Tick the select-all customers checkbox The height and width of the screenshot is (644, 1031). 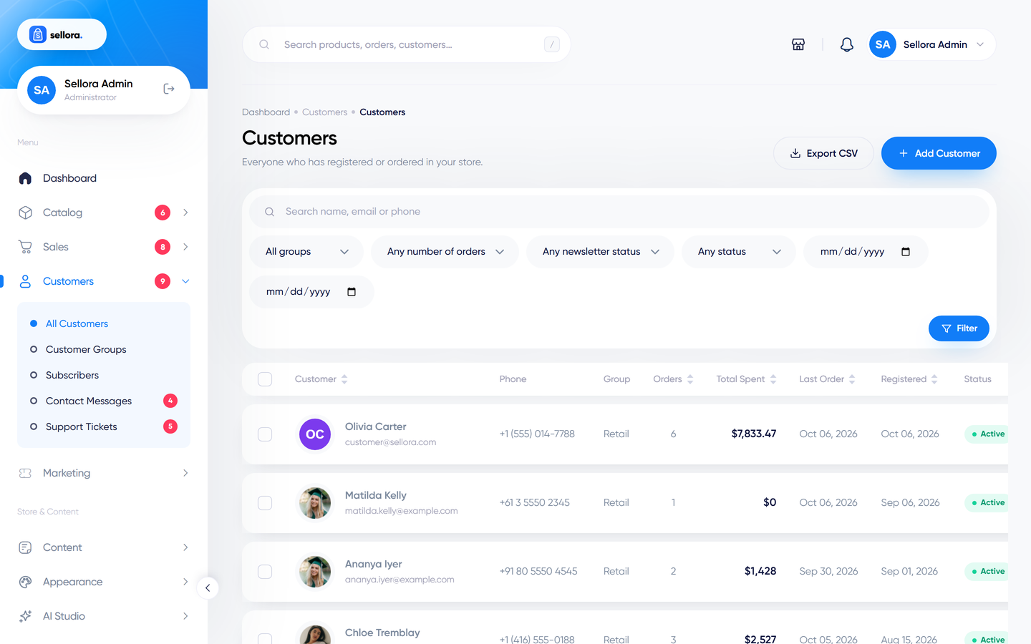tap(265, 379)
